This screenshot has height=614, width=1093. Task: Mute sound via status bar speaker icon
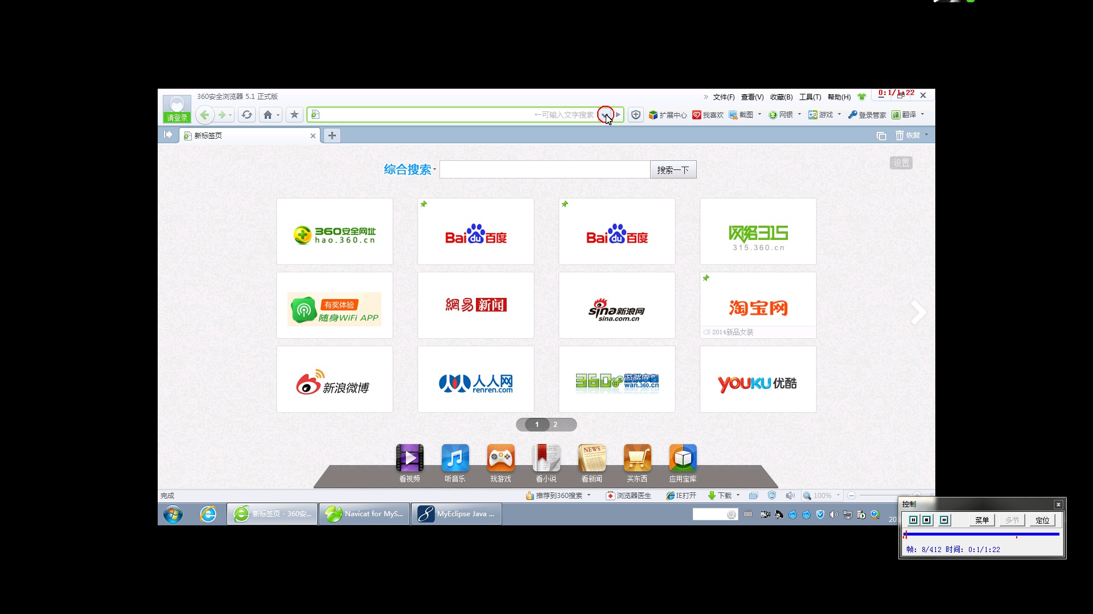pos(790,496)
